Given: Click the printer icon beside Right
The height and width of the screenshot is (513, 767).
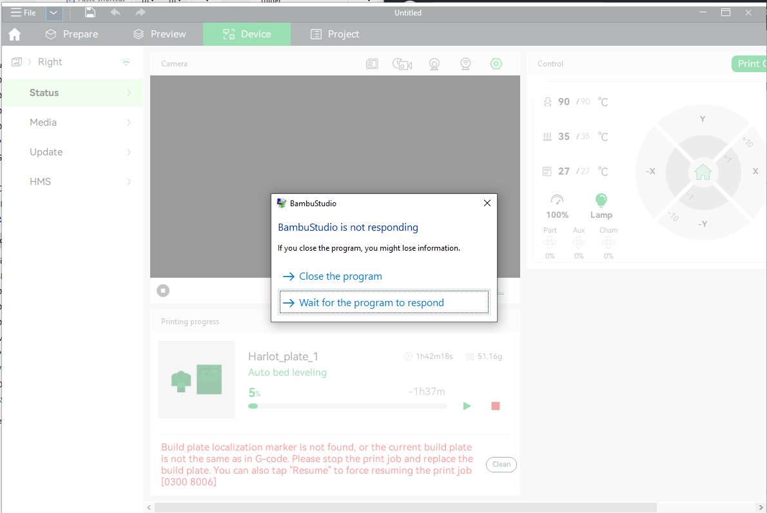Looking at the screenshot, I should (x=17, y=62).
